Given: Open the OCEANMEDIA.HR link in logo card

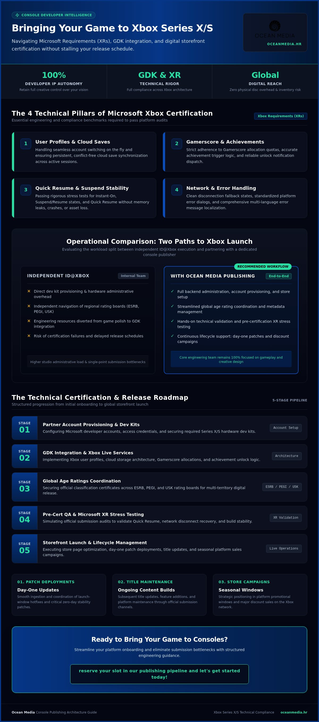Looking at the screenshot, I should (x=284, y=44).
